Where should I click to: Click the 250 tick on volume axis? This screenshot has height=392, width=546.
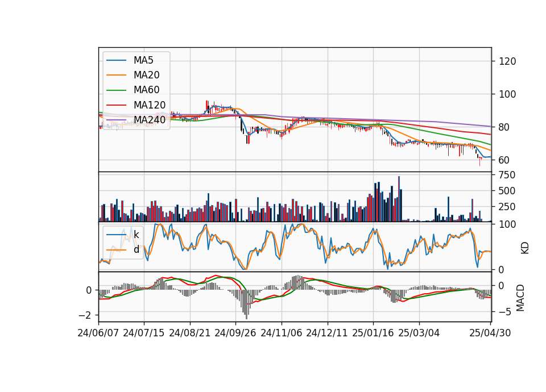(x=507, y=207)
